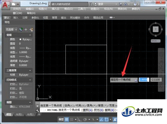Click the new drawing icon in quick access toolbar
167x124 pixels.
point(14,4)
